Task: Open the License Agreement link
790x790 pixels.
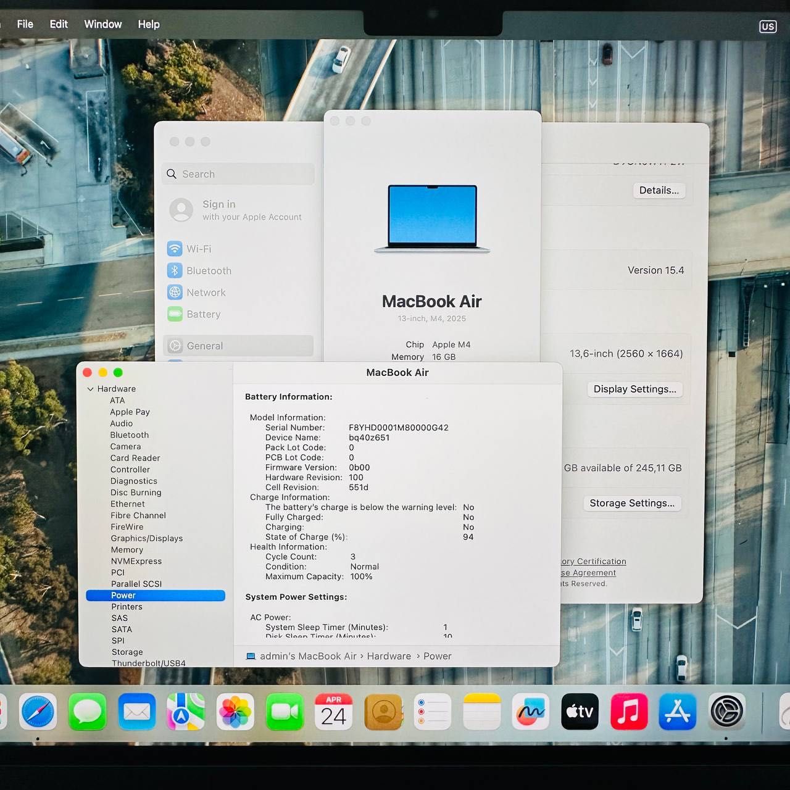Action: (x=588, y=573)
